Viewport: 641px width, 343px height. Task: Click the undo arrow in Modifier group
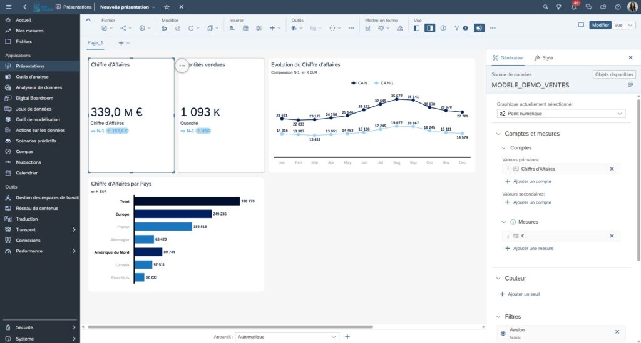[x=164, y=28]
